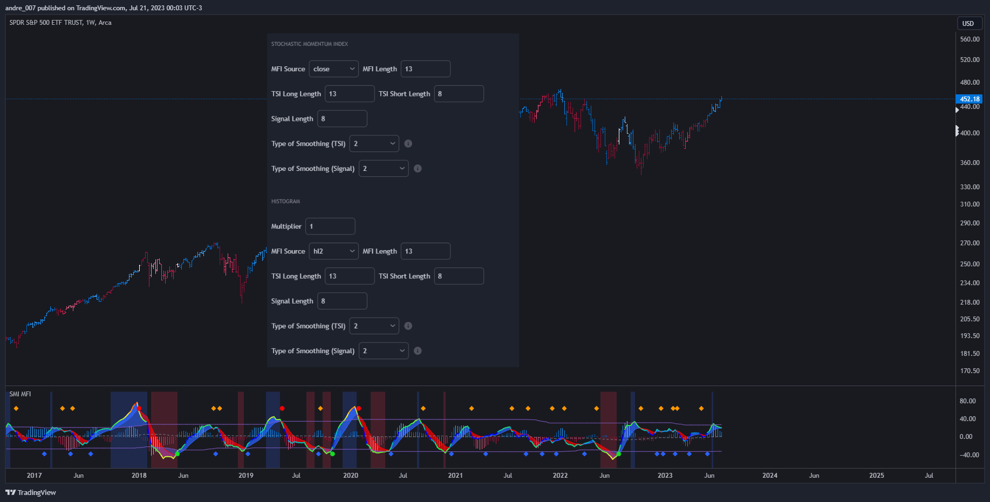Click the 2017 label on time axis
The width and height of the screenshot is (990, 502).
click(x=34, y=476)
